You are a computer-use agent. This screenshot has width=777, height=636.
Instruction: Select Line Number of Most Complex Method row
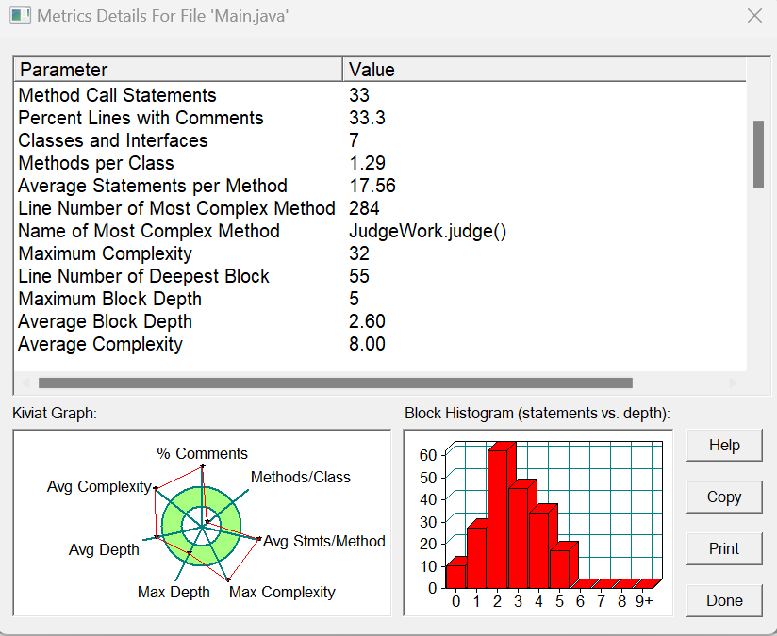point(380,208)
